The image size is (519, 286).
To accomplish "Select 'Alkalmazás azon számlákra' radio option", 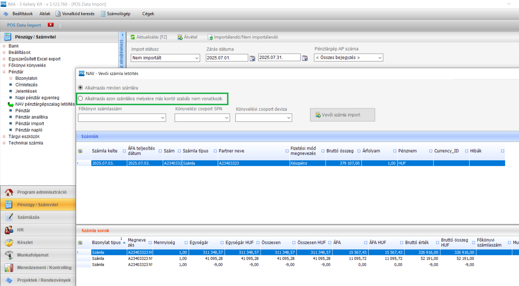I will pyautogui.click(x=80, y=99).
